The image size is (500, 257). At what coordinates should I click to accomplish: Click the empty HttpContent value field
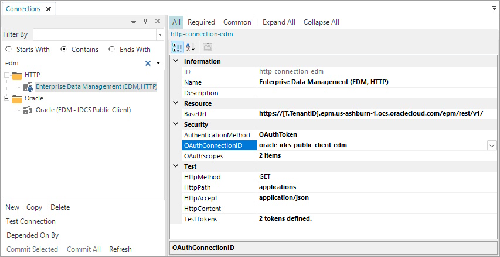pos(377,208)
